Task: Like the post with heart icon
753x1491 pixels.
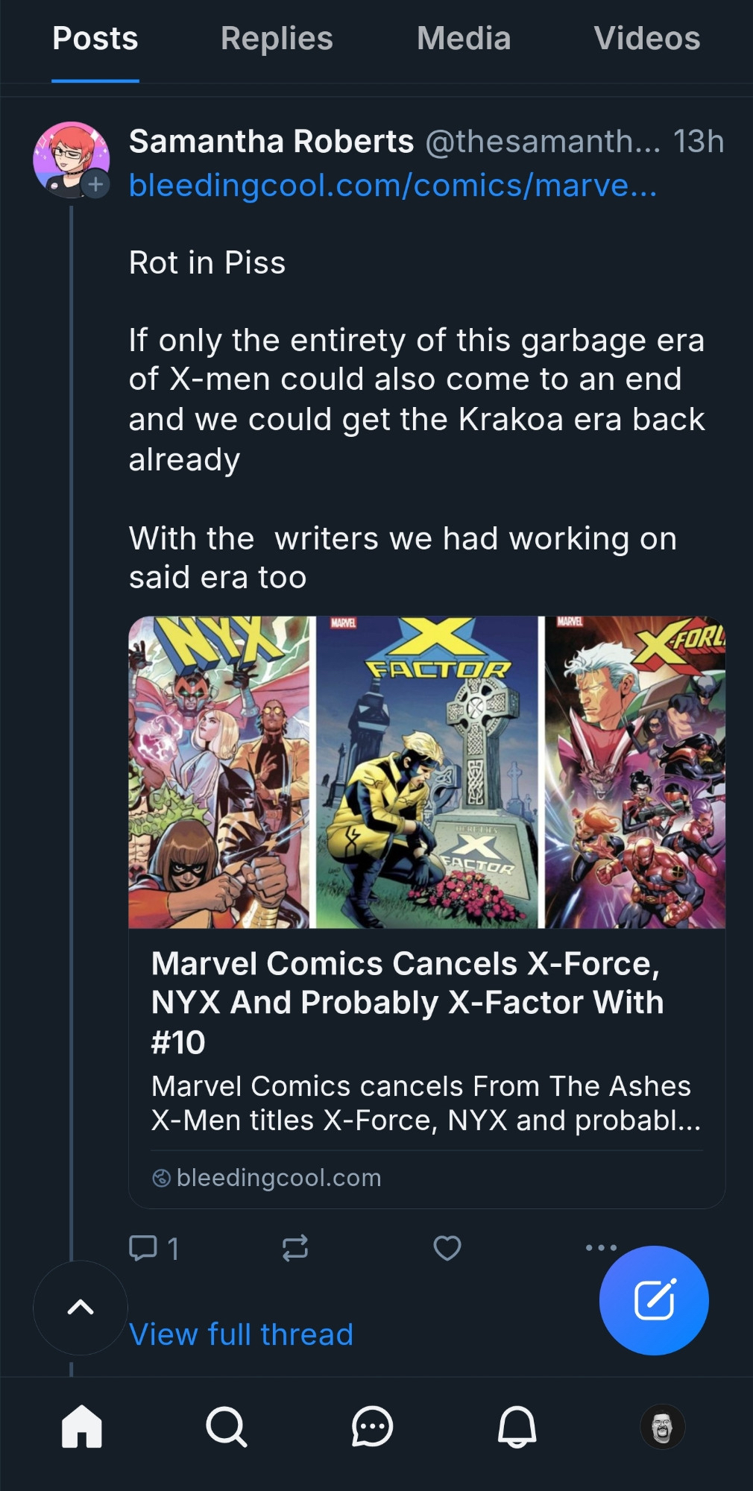Action: pyautogui.click(x=447, y=1247)
